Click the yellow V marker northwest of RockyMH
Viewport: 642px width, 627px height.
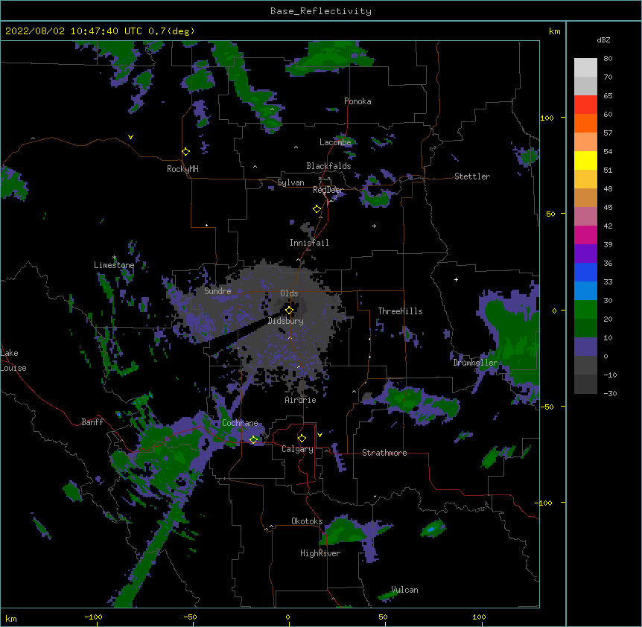[130, 137]
